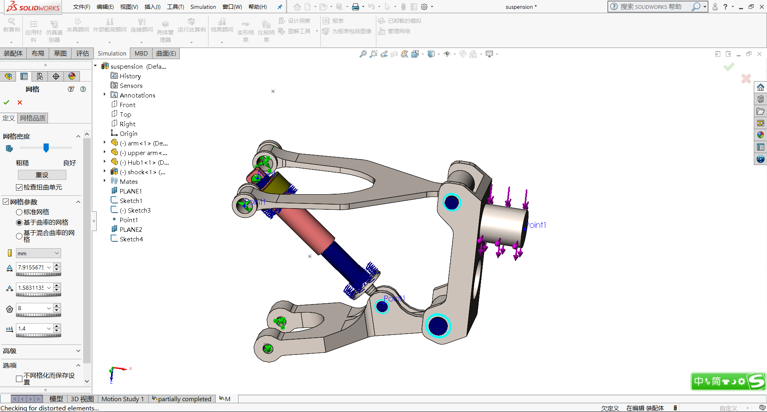Switch to the Motion Study 1 tab
Viewport: 767px width, 412px height.
click(123, 399)
